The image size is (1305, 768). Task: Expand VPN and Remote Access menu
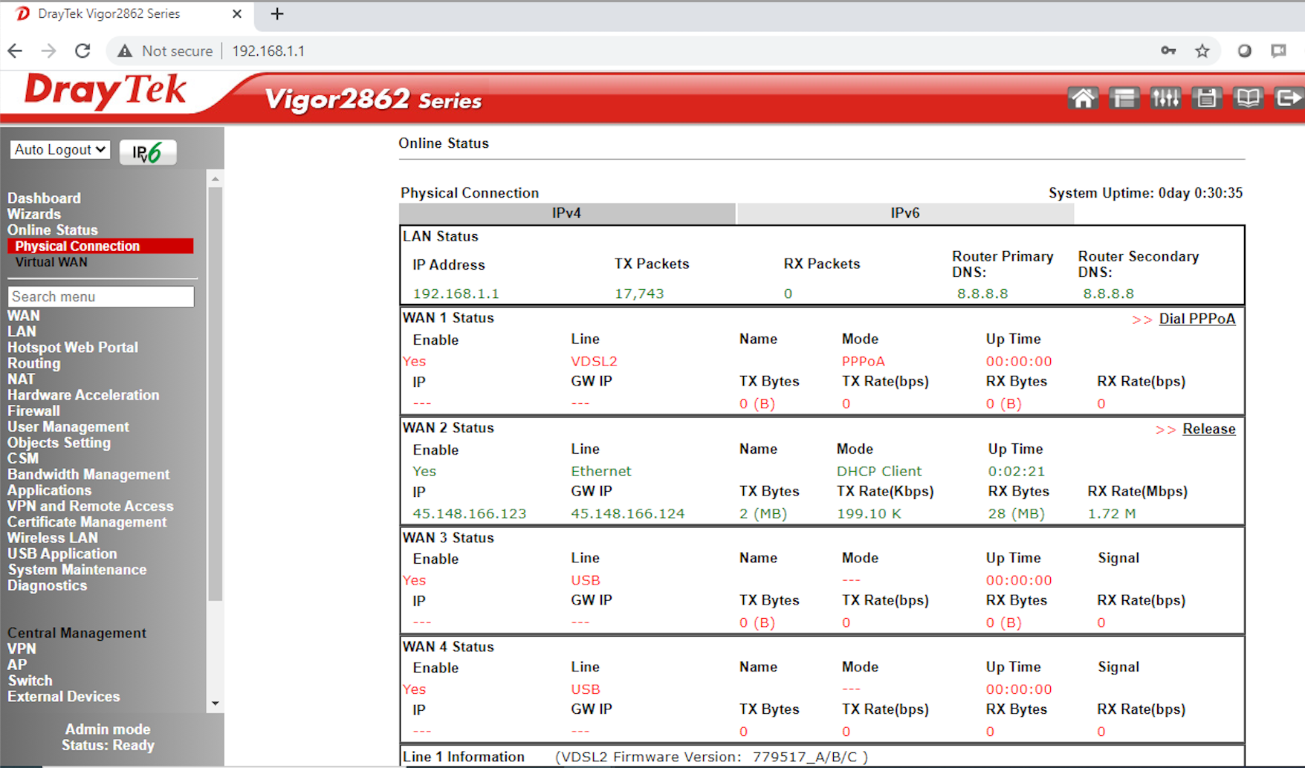(90, 506)
